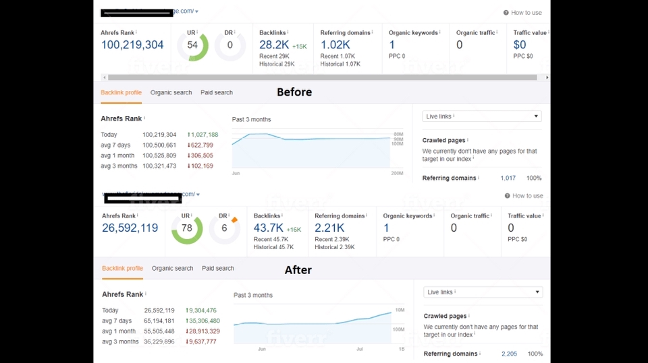
Task: Click right arrow of the horizontal scrollbar
Action: 547,77
